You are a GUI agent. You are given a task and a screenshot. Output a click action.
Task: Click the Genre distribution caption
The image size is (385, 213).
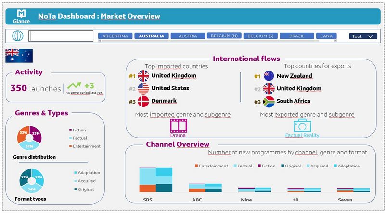tap(34, 157)
